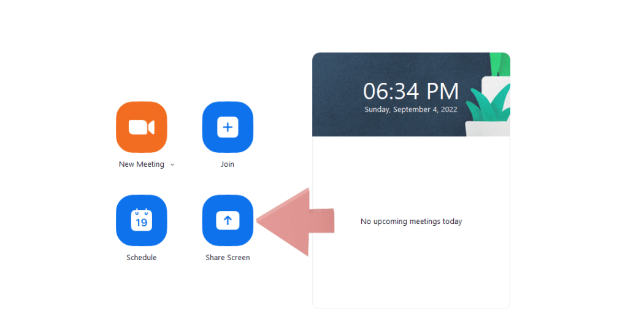Launch Share Screen with the arrow icon
Image resolution: width=628 pixels, height=319 pixels.
(228, 220)
